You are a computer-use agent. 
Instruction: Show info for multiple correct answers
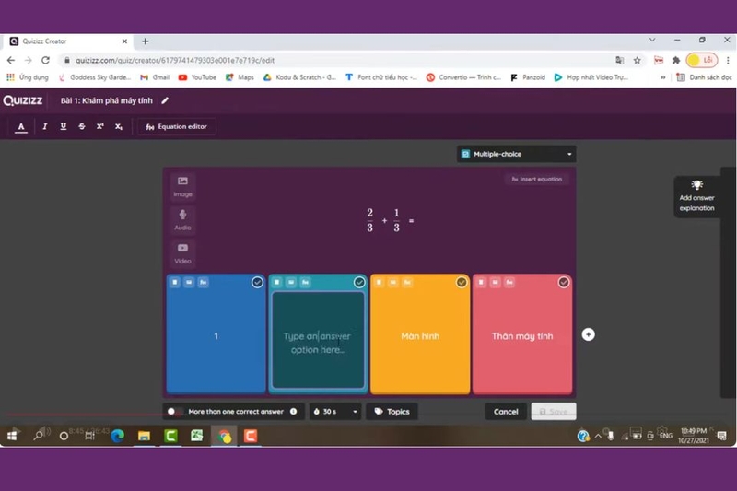(293, 411)
